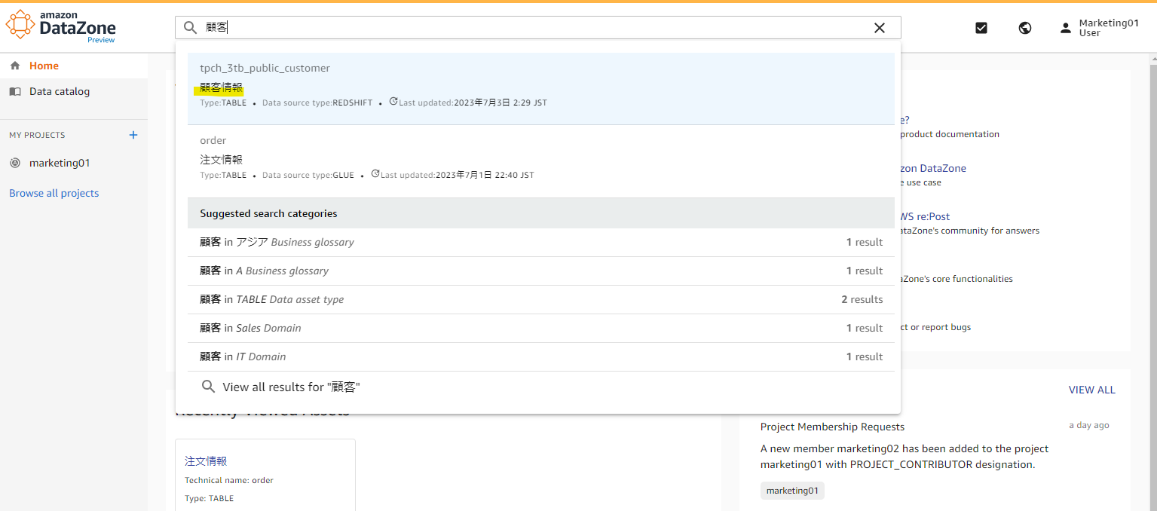
Task: Clear the search field with X icon
Action: click(879, 28)
